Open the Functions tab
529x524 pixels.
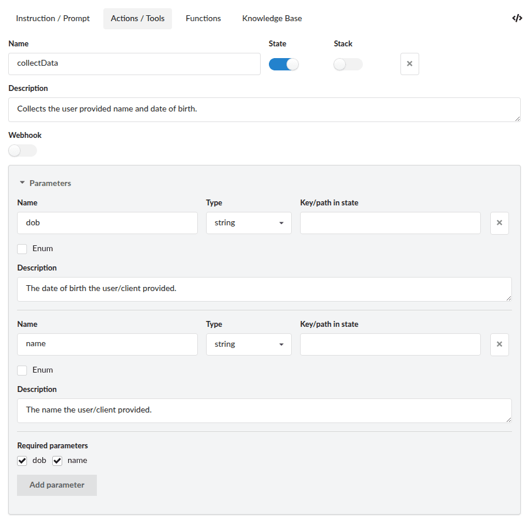pos(203,18)
